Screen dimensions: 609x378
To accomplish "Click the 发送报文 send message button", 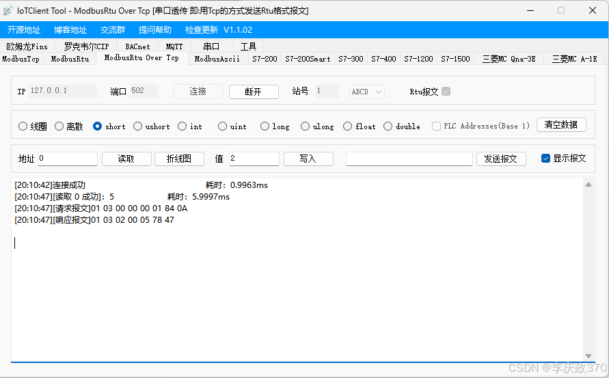I will pos(501,159).
